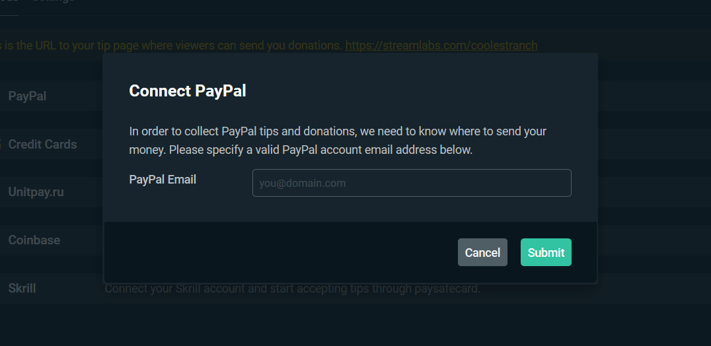The height and width of the screenshot is (346, 711).
Task: Pick the Skrill payment method label
Action: (22, 289)
